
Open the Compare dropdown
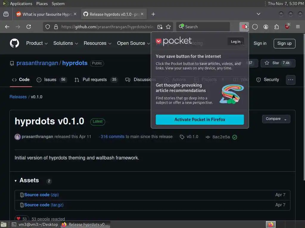(x=276, y=119)
